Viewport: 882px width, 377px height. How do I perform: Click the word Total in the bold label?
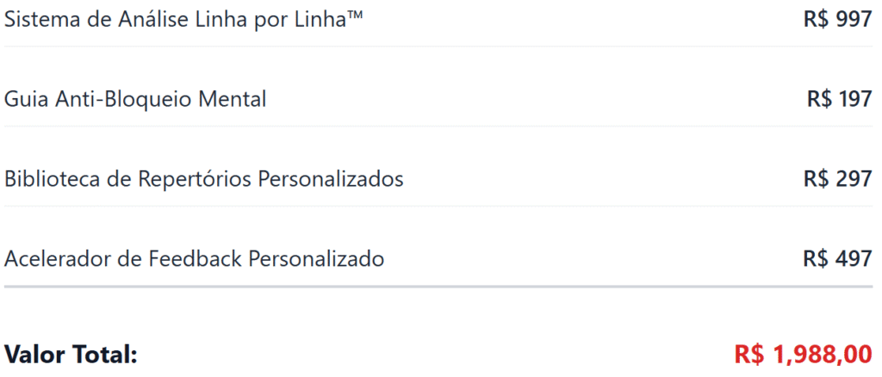(105, 354)
